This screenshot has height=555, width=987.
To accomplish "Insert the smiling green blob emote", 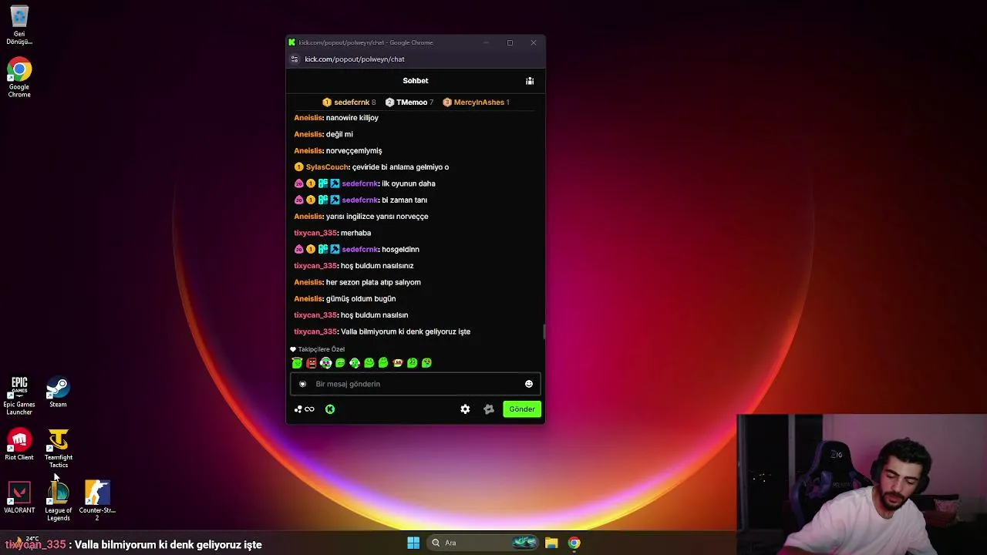I will pos(369,362).
